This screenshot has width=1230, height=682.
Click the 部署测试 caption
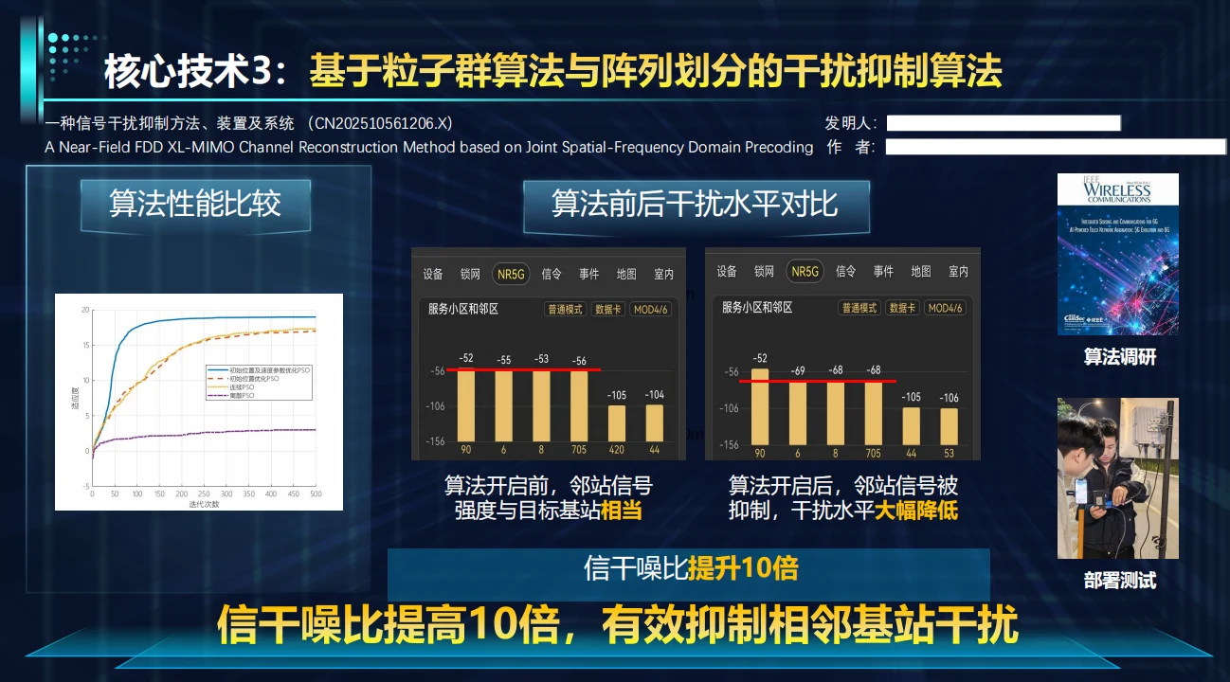1120,581
